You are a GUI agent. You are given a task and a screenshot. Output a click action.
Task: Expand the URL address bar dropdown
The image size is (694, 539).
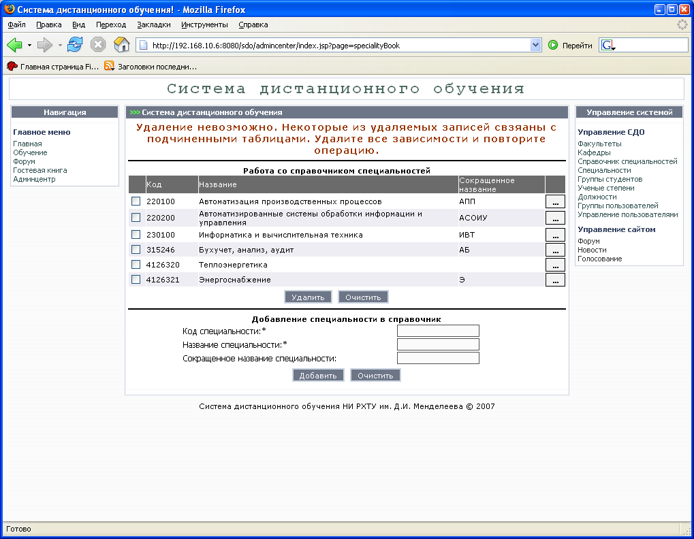coord(535,45)
